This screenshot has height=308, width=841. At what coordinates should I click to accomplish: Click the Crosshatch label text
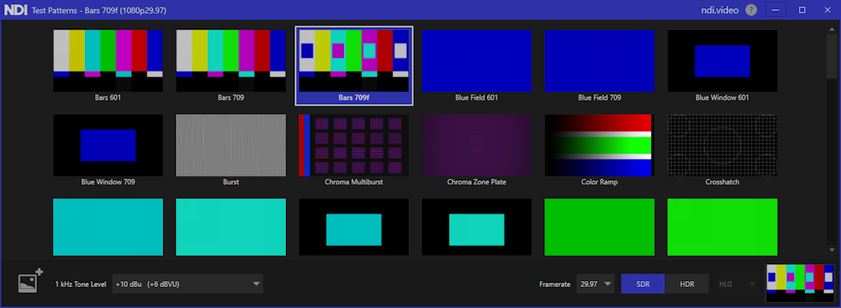pyautogui.click(x=722, y=182)
